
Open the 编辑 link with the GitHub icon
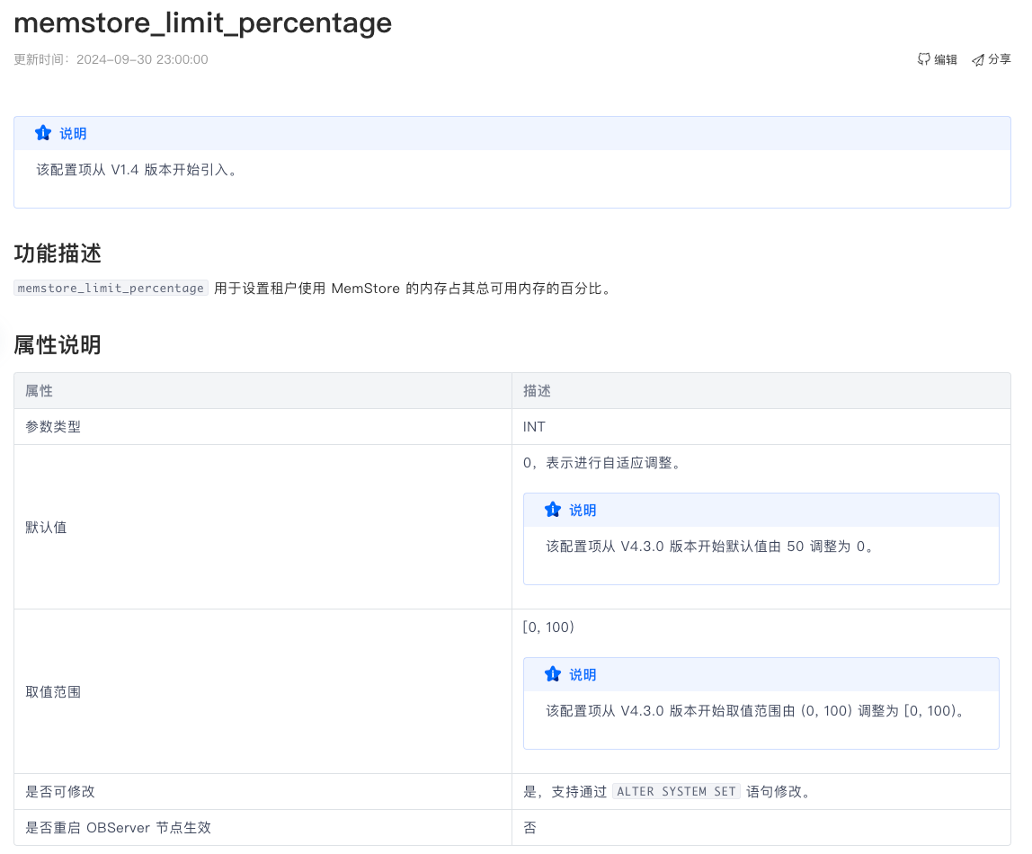pos(938,60)
